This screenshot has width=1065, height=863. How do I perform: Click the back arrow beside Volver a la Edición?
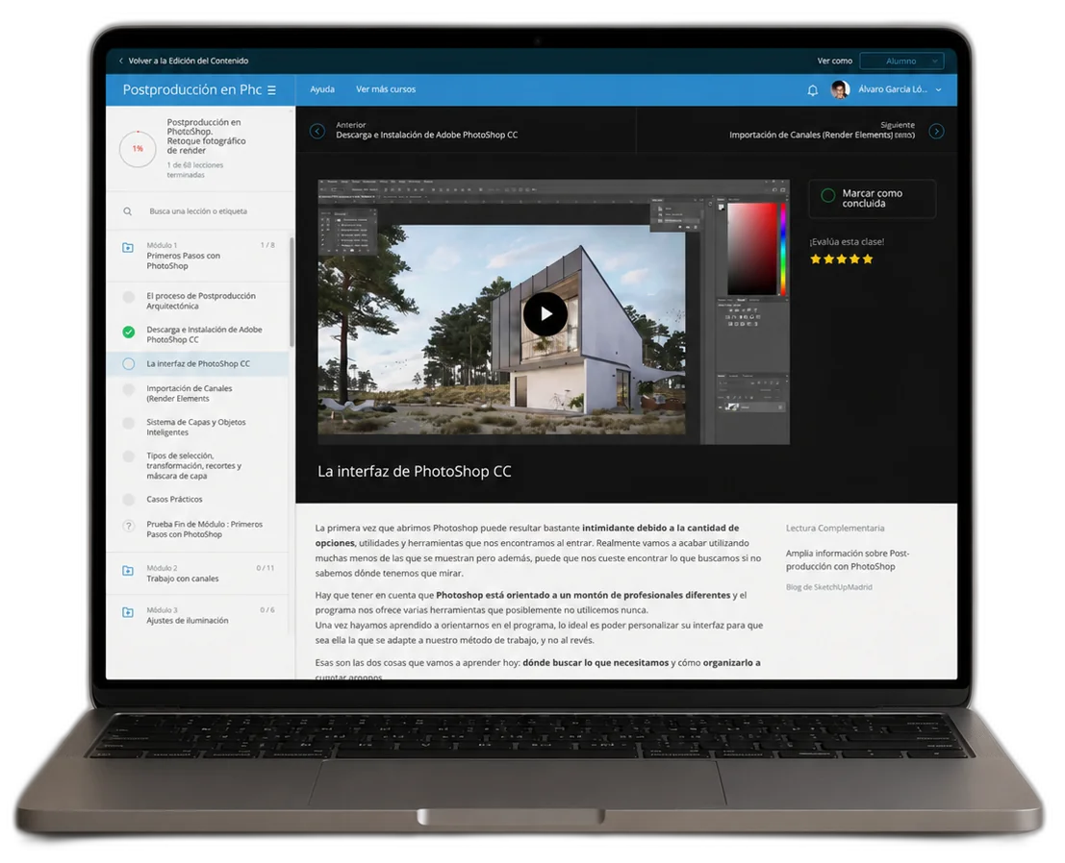point(121,62)
